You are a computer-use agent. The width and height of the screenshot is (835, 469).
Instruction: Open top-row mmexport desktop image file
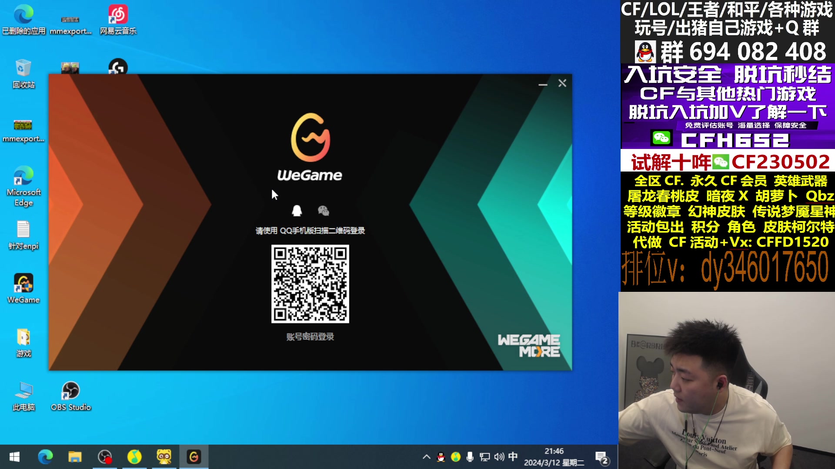click(70, 25)
